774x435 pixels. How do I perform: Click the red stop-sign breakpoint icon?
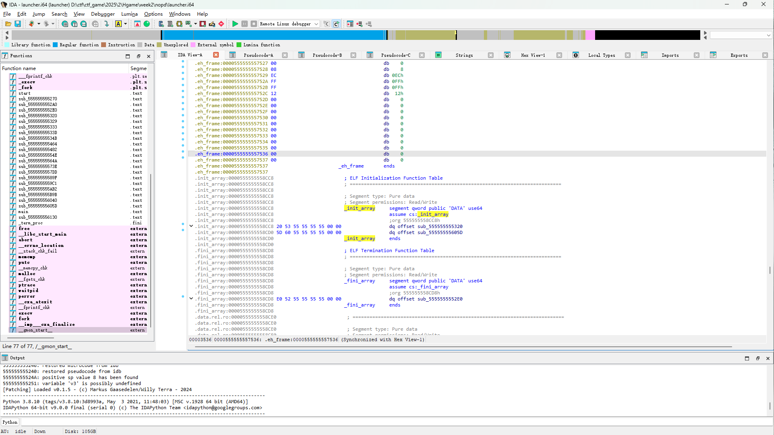click(221, 24)
